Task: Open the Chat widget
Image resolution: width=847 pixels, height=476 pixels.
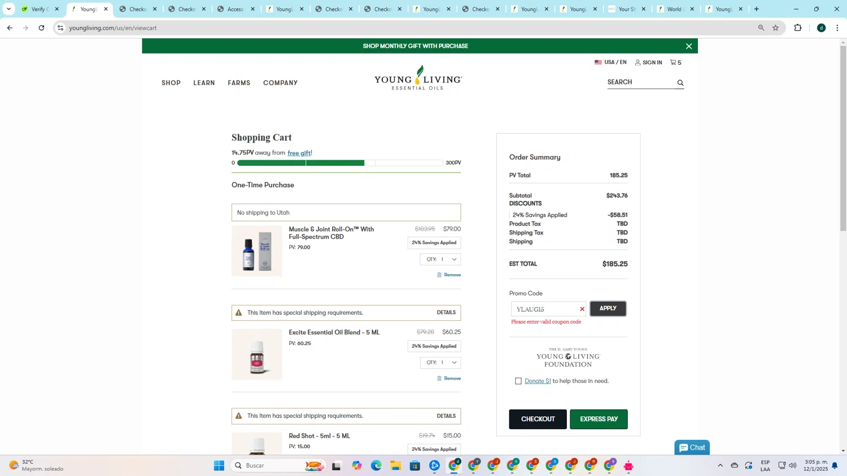Action: [692, 448]
